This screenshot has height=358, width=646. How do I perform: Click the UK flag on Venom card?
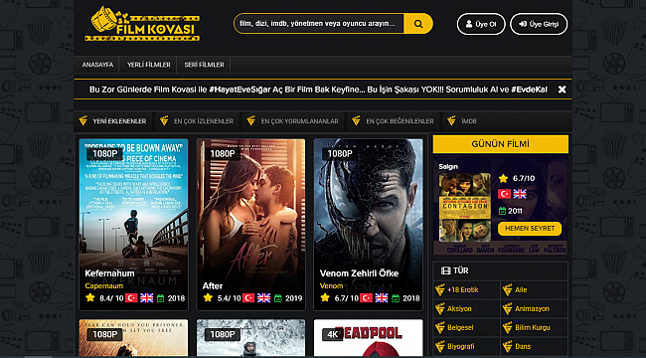coord(381,297)
